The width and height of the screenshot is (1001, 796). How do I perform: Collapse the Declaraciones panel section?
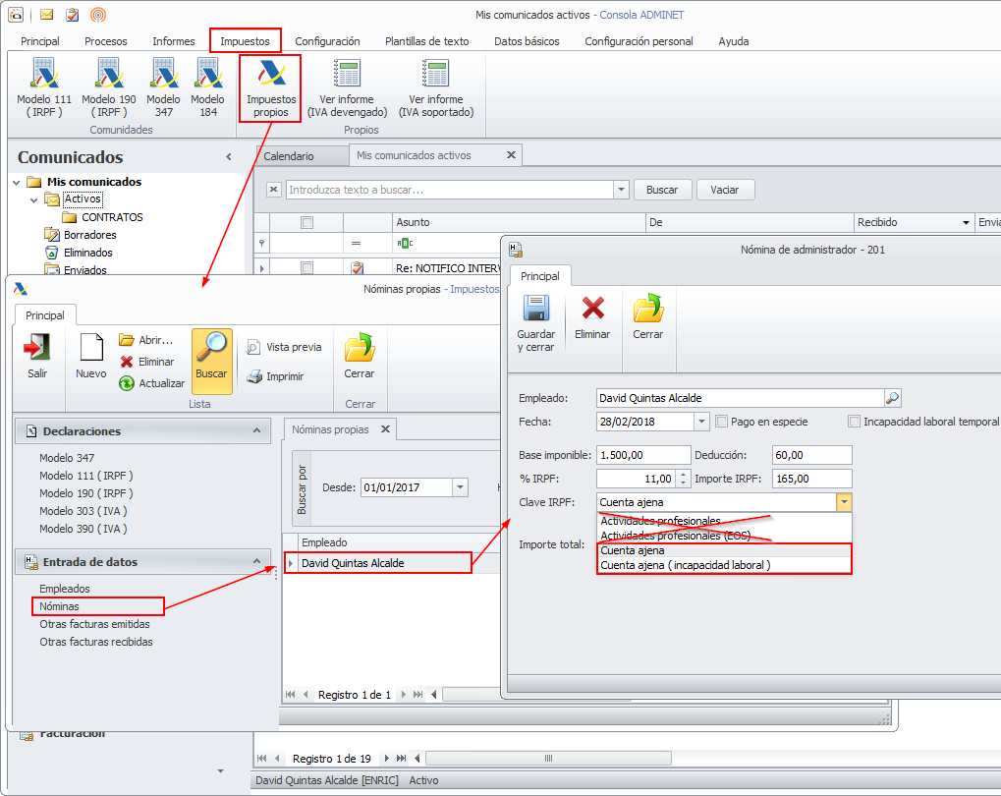[x=256, y=430]
